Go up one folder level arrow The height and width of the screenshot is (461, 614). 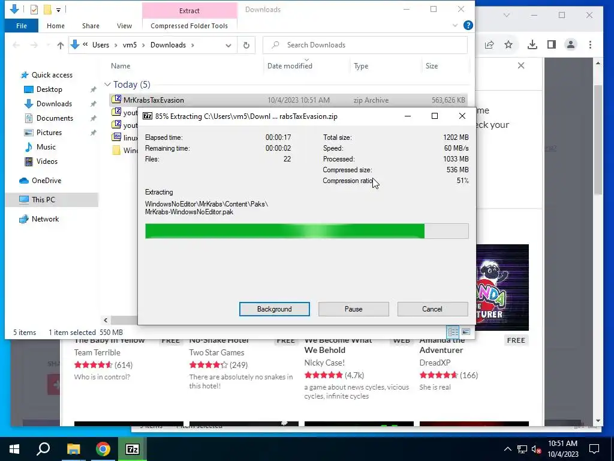(61, 45)
